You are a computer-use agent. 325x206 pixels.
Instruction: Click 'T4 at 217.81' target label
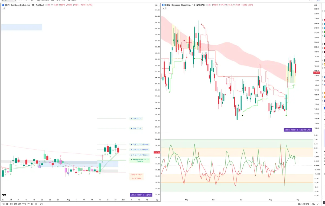tap(136, 128)
